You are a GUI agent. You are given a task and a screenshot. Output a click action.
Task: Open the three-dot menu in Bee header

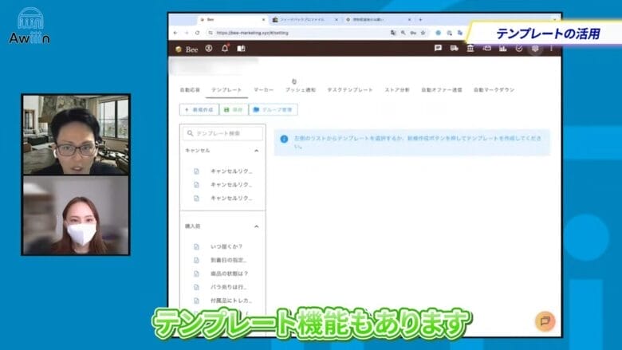tap(551, 48)
